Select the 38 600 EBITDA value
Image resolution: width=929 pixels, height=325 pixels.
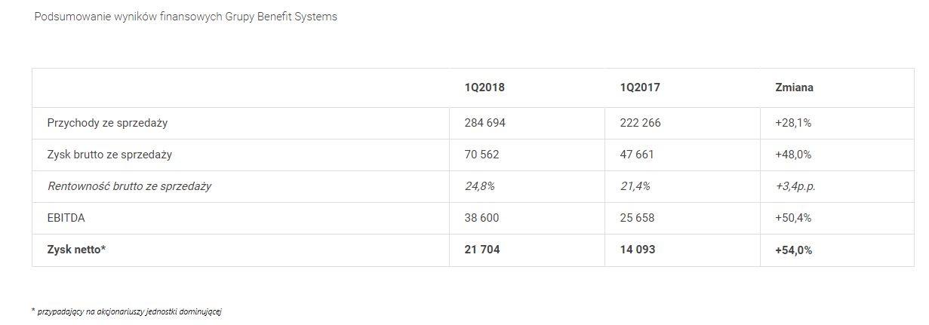click(x=482, y=218)
